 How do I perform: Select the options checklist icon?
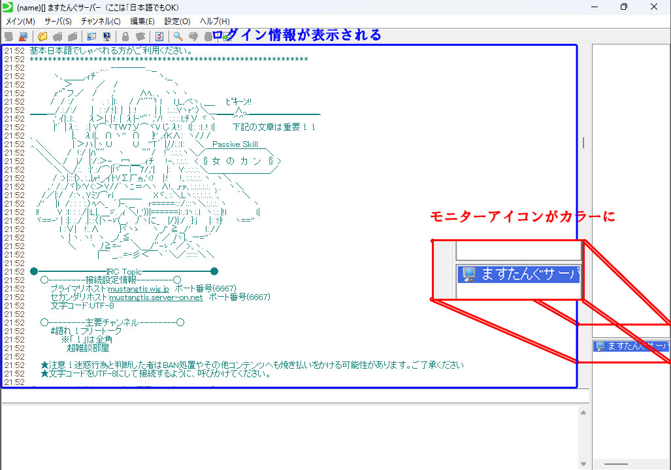(159, 37)
